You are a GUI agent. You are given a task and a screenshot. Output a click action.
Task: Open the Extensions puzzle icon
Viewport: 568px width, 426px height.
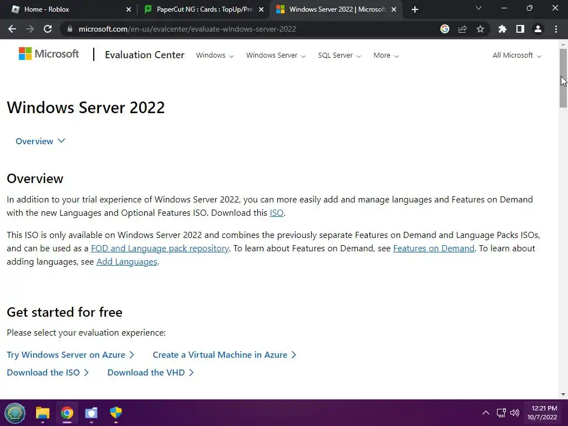pyautogui.click(x=502, y=29)
